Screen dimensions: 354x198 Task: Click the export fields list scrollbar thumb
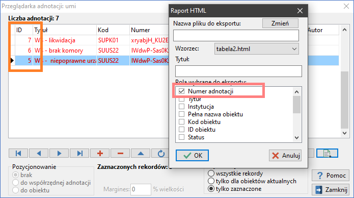[296, 104]
